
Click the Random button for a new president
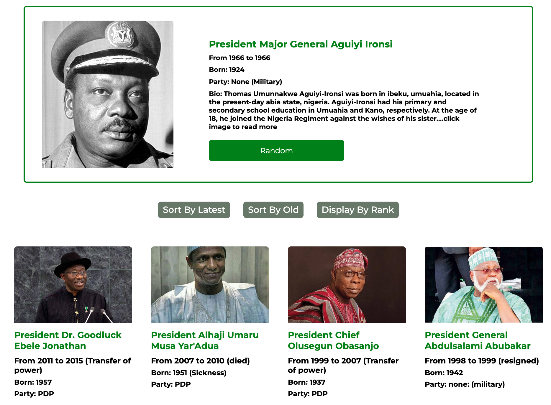pos(276,150)
